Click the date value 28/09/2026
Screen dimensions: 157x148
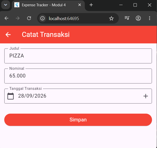[x=32, y=96]
